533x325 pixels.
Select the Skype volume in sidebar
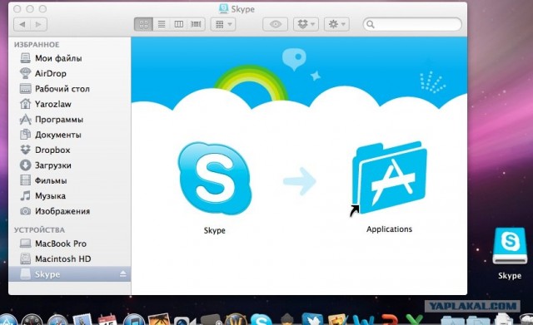[x=69, y=274]
